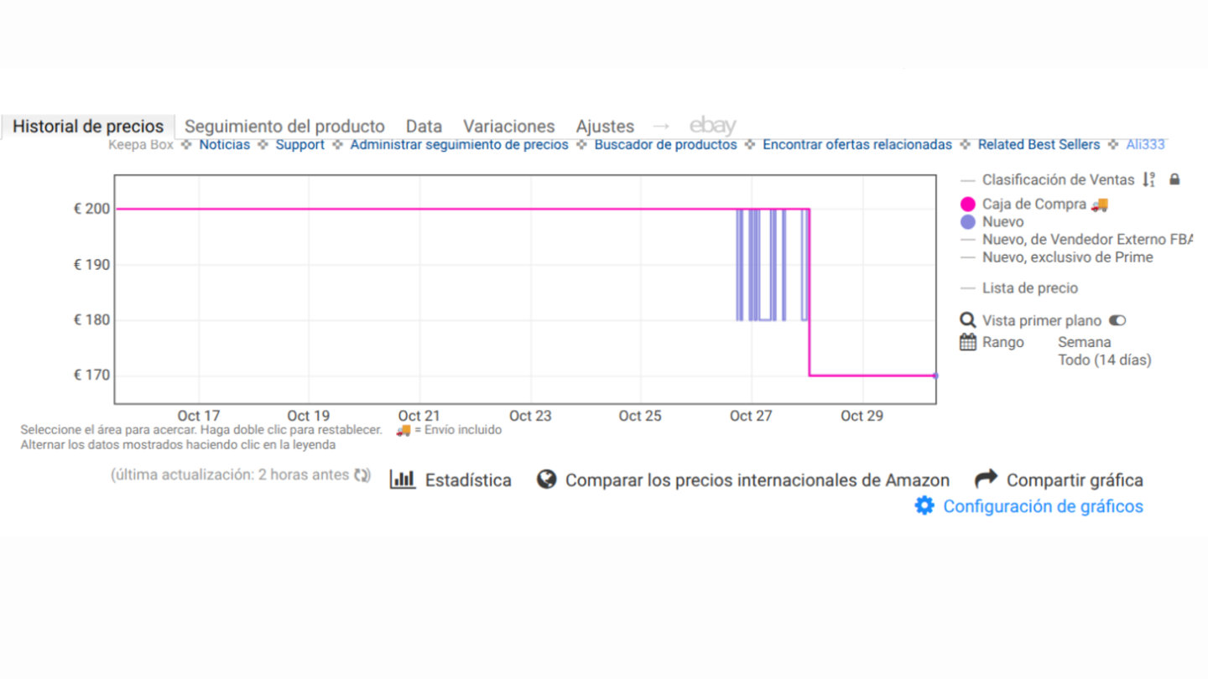Select the Todo (14 días) range

click(1105, 360)
